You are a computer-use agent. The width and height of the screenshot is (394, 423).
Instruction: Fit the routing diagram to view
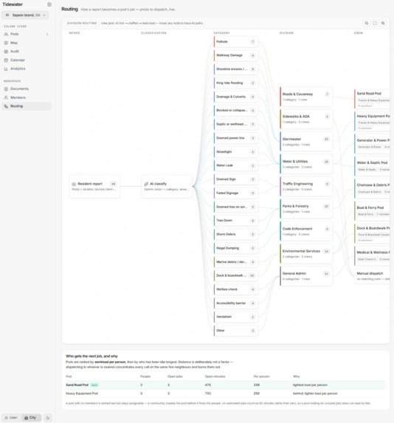375,23
